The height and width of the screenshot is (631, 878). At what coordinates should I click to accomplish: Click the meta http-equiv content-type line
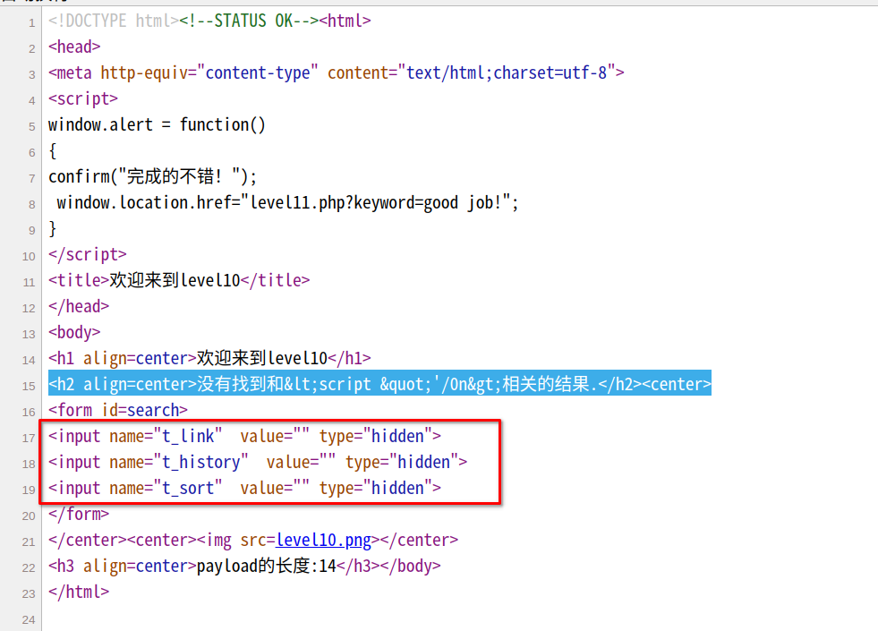(336, 72)
